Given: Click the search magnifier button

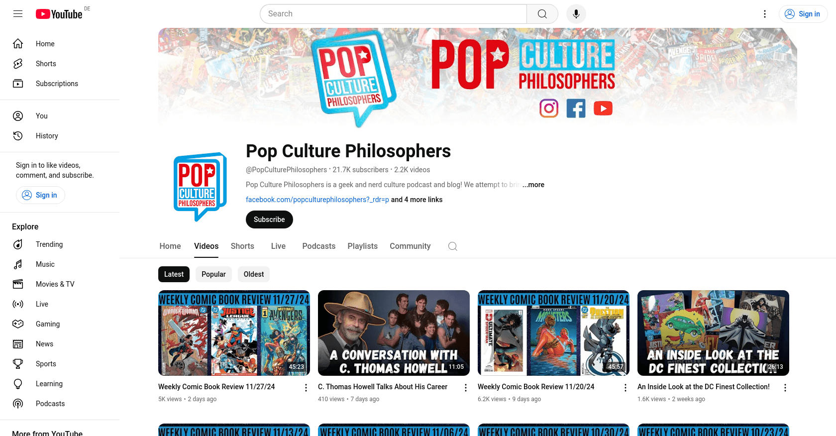Looking at the screenshot, I should (x=542, y=14).
